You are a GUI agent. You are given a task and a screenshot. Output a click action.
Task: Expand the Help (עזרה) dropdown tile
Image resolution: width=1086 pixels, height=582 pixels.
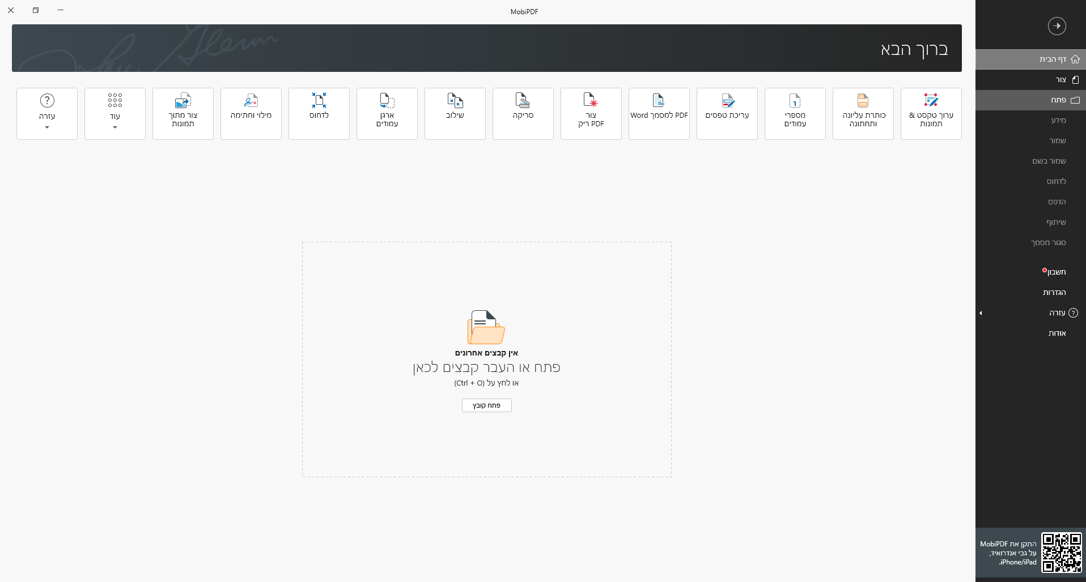pos(47,113)
